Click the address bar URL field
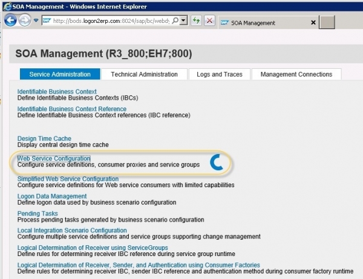This screenshot has width=363, height=279. point(111,21)
